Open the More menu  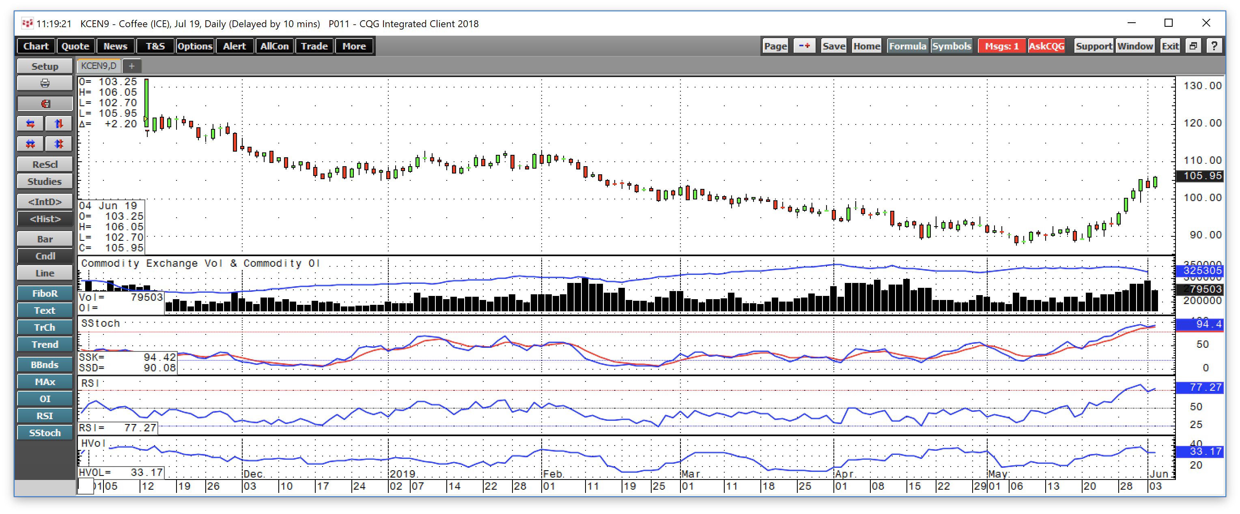pos(354,46)
